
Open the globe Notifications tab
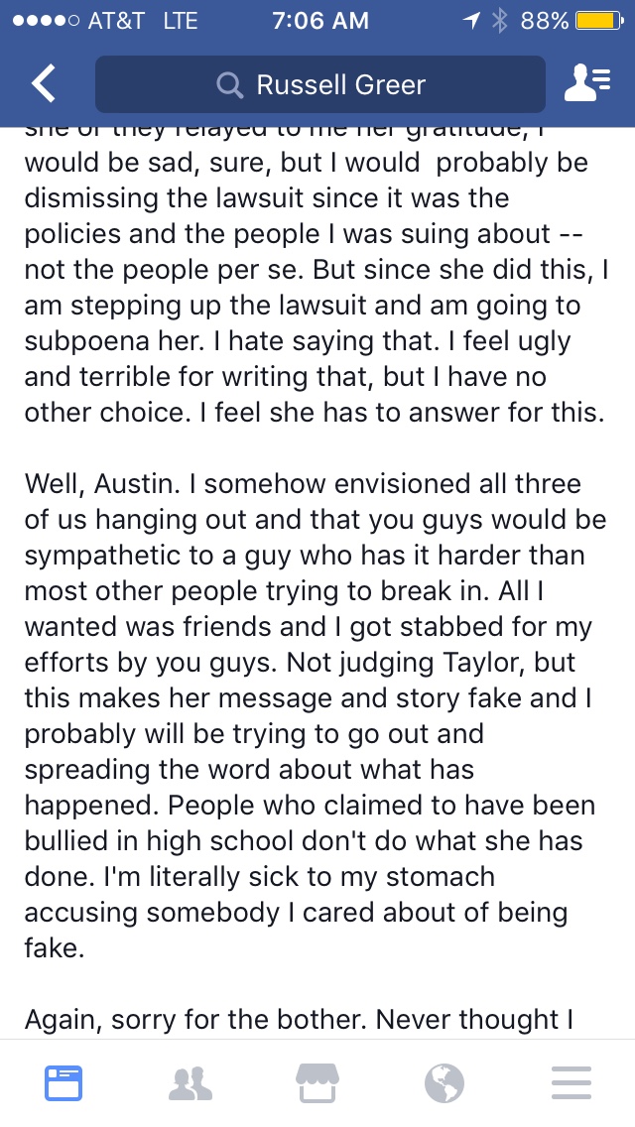(444, 1083)
